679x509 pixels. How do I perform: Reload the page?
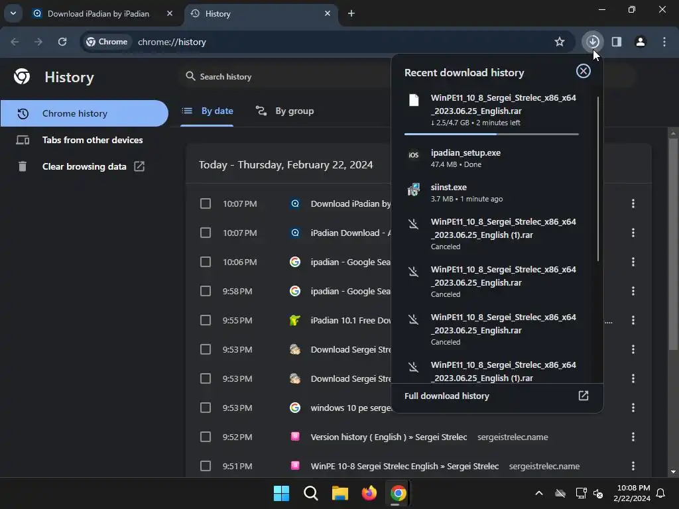(62, 42)
